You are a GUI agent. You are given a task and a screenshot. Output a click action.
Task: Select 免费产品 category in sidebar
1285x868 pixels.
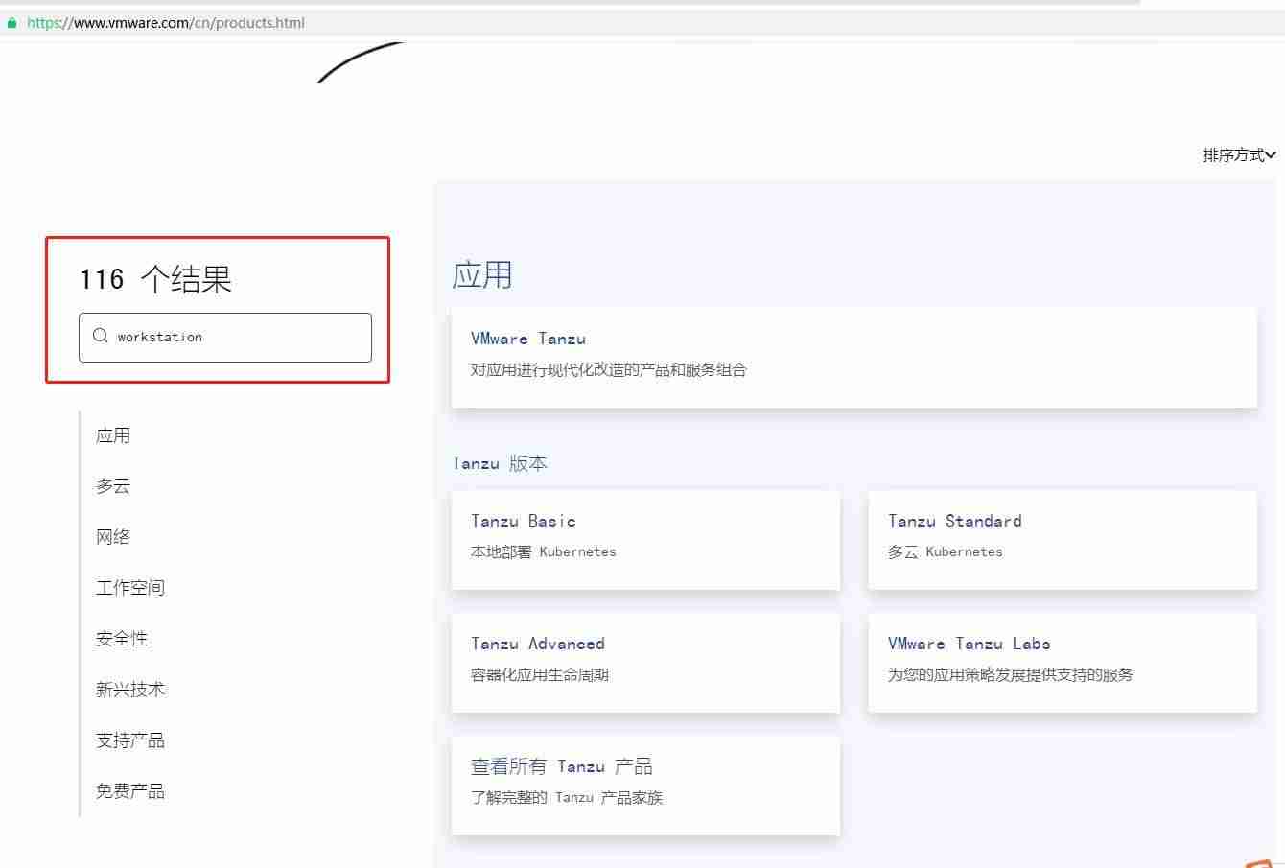130,791
